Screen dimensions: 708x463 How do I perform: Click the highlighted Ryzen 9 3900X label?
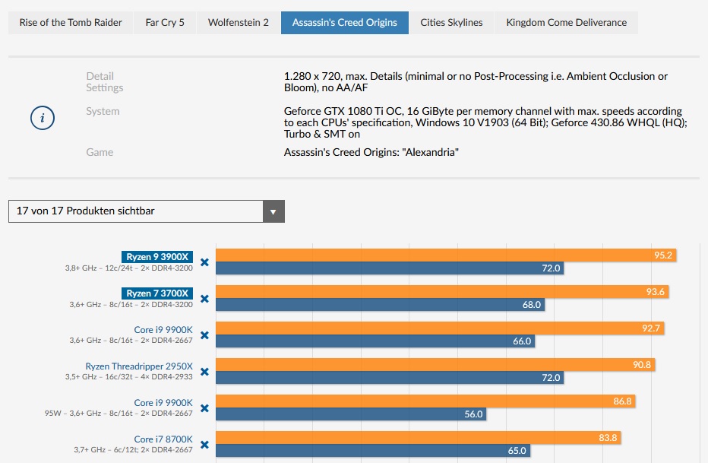[157, 256]
